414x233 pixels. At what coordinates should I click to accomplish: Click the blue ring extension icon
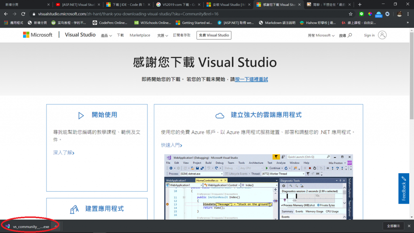[387, 14]
